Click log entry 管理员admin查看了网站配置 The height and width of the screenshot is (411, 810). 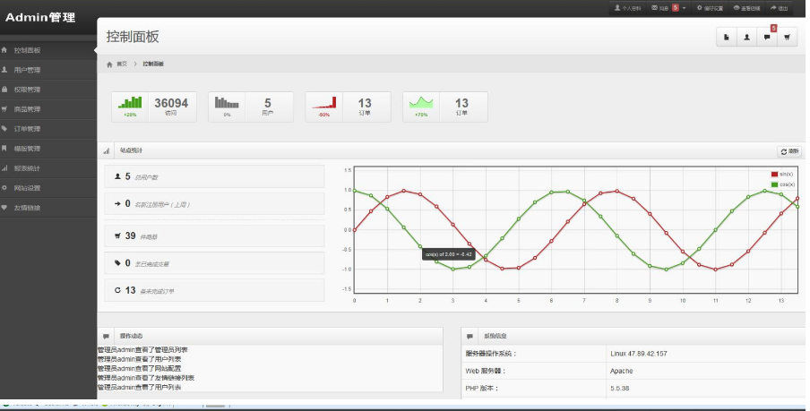click(140, 368)
